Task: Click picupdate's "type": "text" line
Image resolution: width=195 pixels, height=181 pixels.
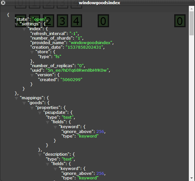Action: 60,117
